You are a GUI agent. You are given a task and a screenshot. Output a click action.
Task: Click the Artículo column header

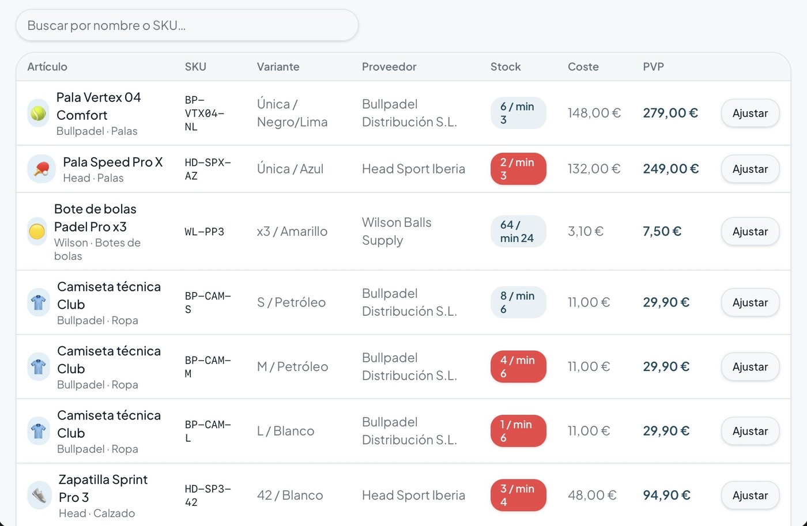point(47,67)
